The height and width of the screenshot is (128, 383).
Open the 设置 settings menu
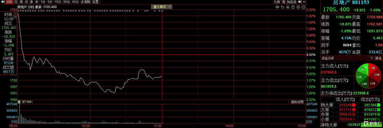[x=95, y=2]
